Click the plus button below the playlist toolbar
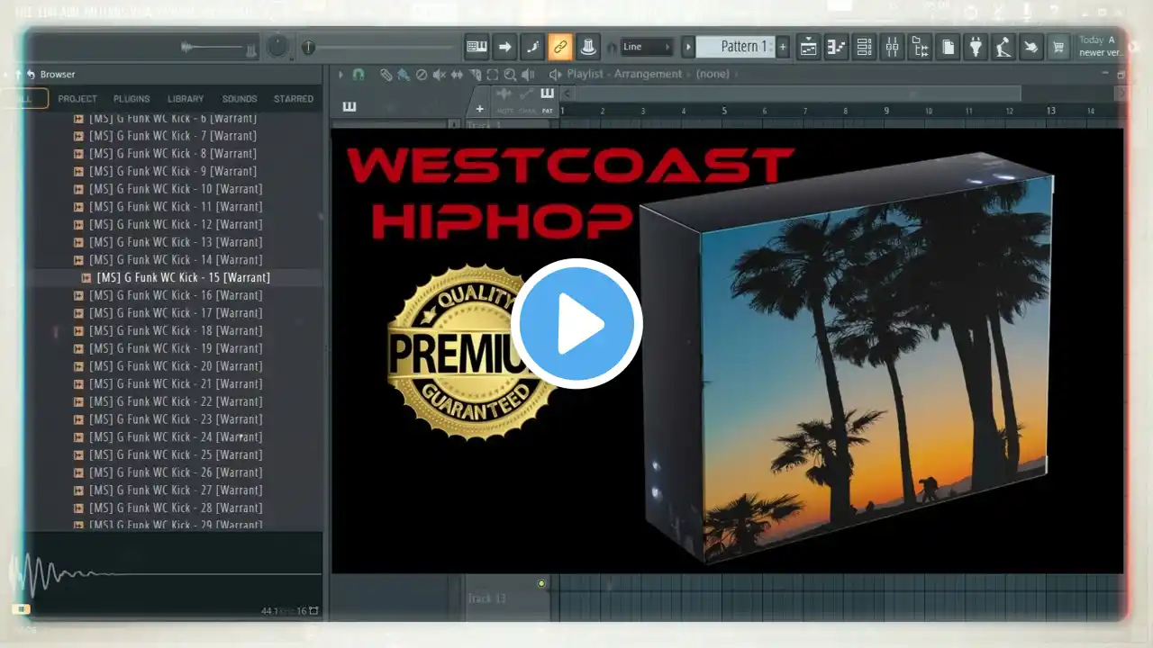1153x648 pixels. [x=480, y=109]
